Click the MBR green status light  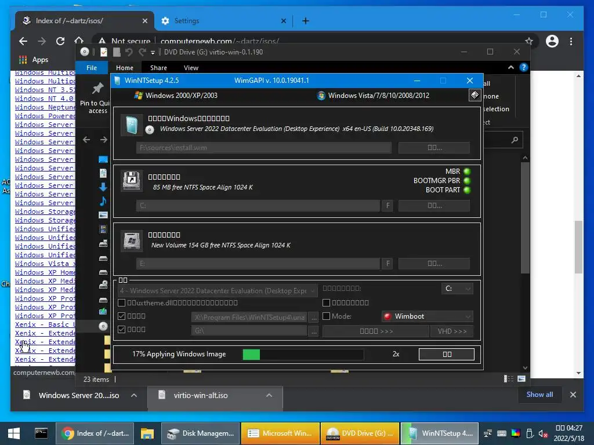click(467, 172)
